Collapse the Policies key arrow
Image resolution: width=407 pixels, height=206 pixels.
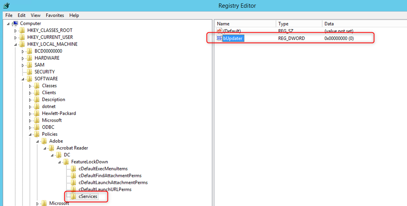point(31,134)
